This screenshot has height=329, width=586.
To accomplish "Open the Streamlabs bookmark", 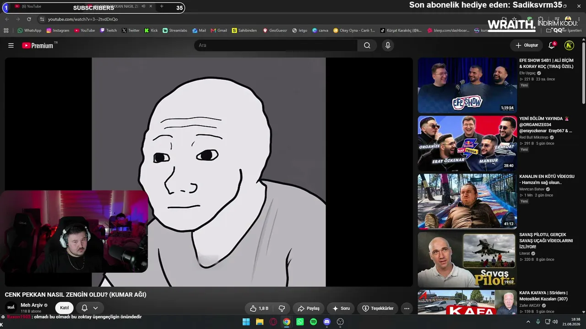I will tap(175, 31).
